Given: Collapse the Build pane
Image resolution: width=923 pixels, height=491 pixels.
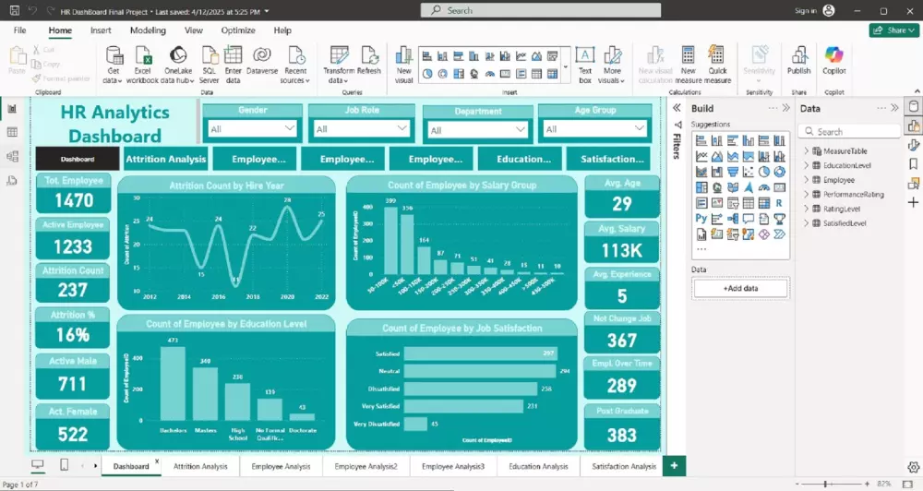Looking at the screenshot, I should [785, 108].
